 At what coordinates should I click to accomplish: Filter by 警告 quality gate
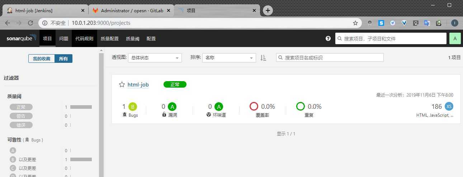click(x=21, y=116)
